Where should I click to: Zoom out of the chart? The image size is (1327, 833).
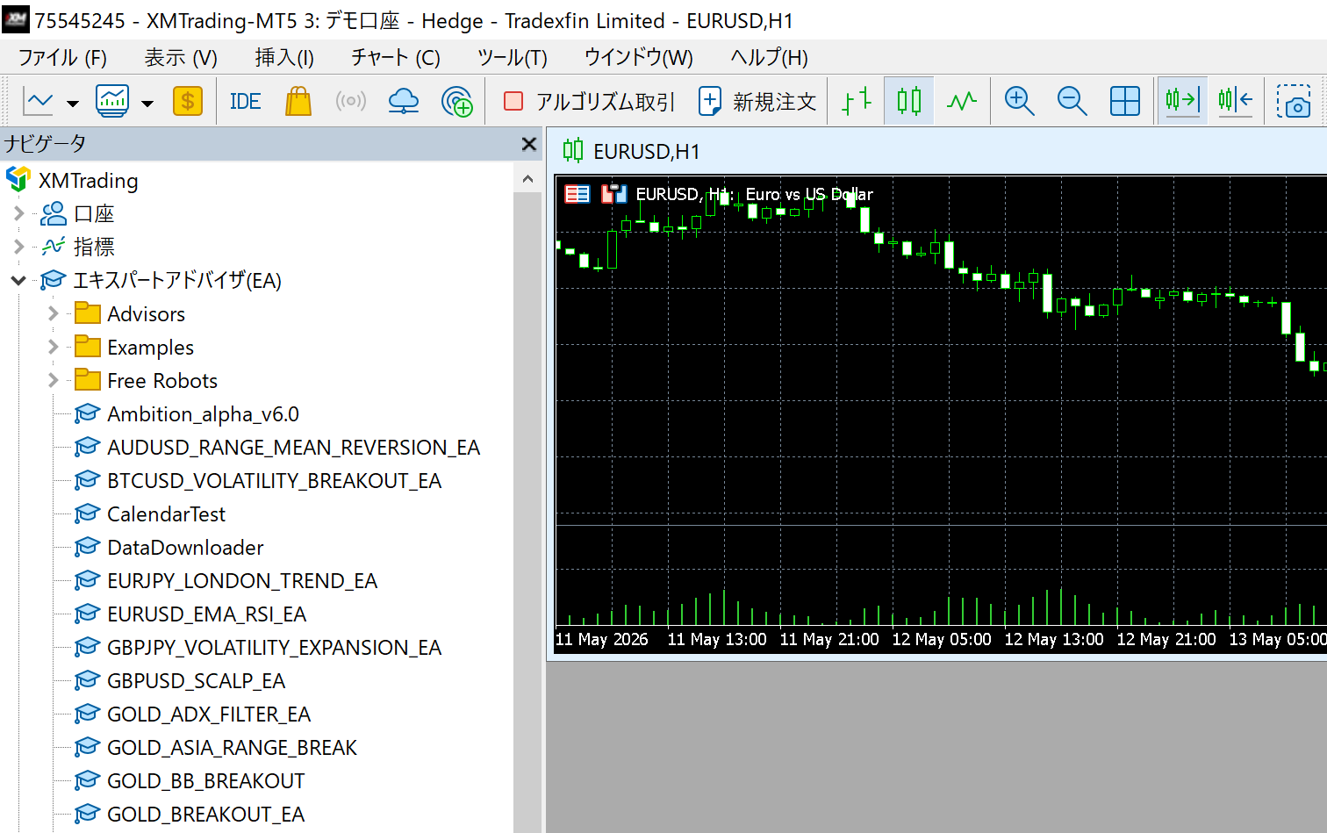1072,102
